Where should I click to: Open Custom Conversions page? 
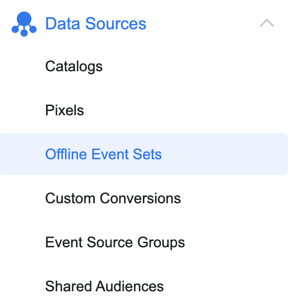pos(113,198)
